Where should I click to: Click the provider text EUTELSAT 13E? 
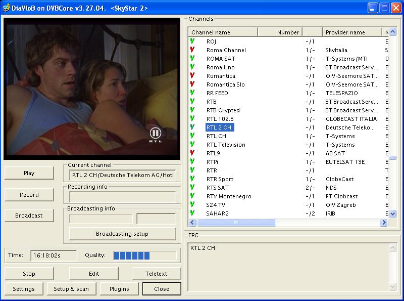click(x=345, y=162)
